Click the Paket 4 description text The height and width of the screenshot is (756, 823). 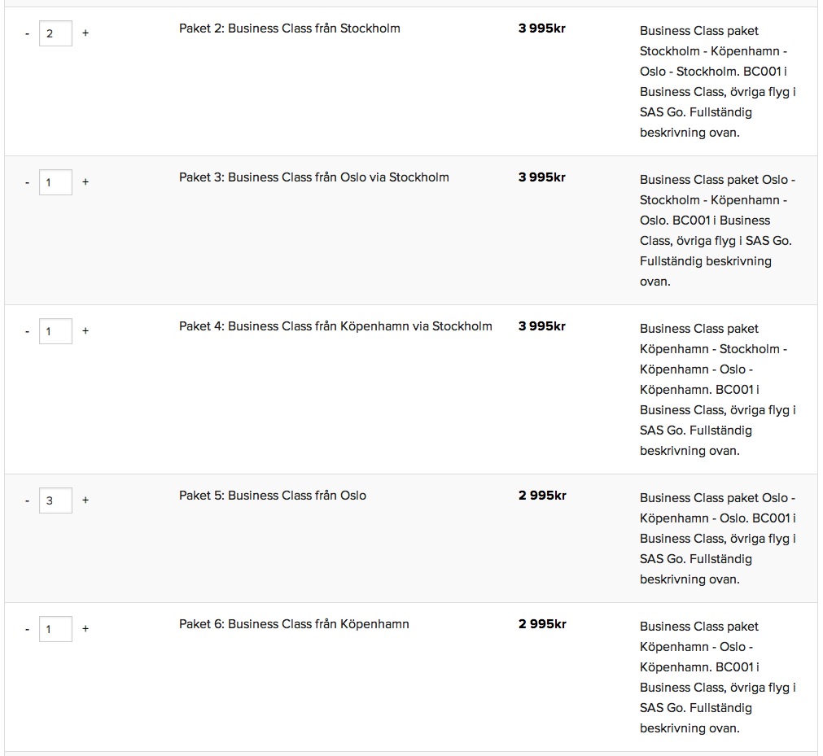tap(716, 389)
